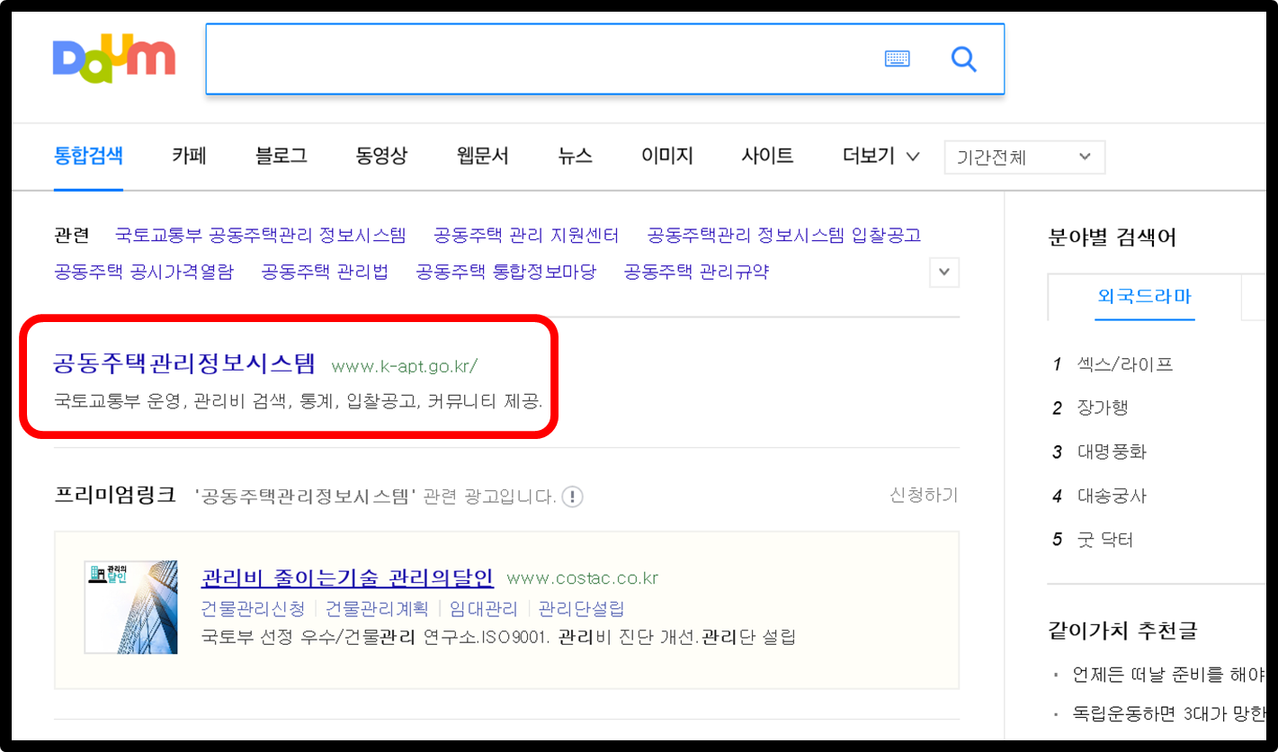The height and width of the screenshot is (752, 1278).
Task: Select the 통합검색 tab
Action: [x=88, y=156]
